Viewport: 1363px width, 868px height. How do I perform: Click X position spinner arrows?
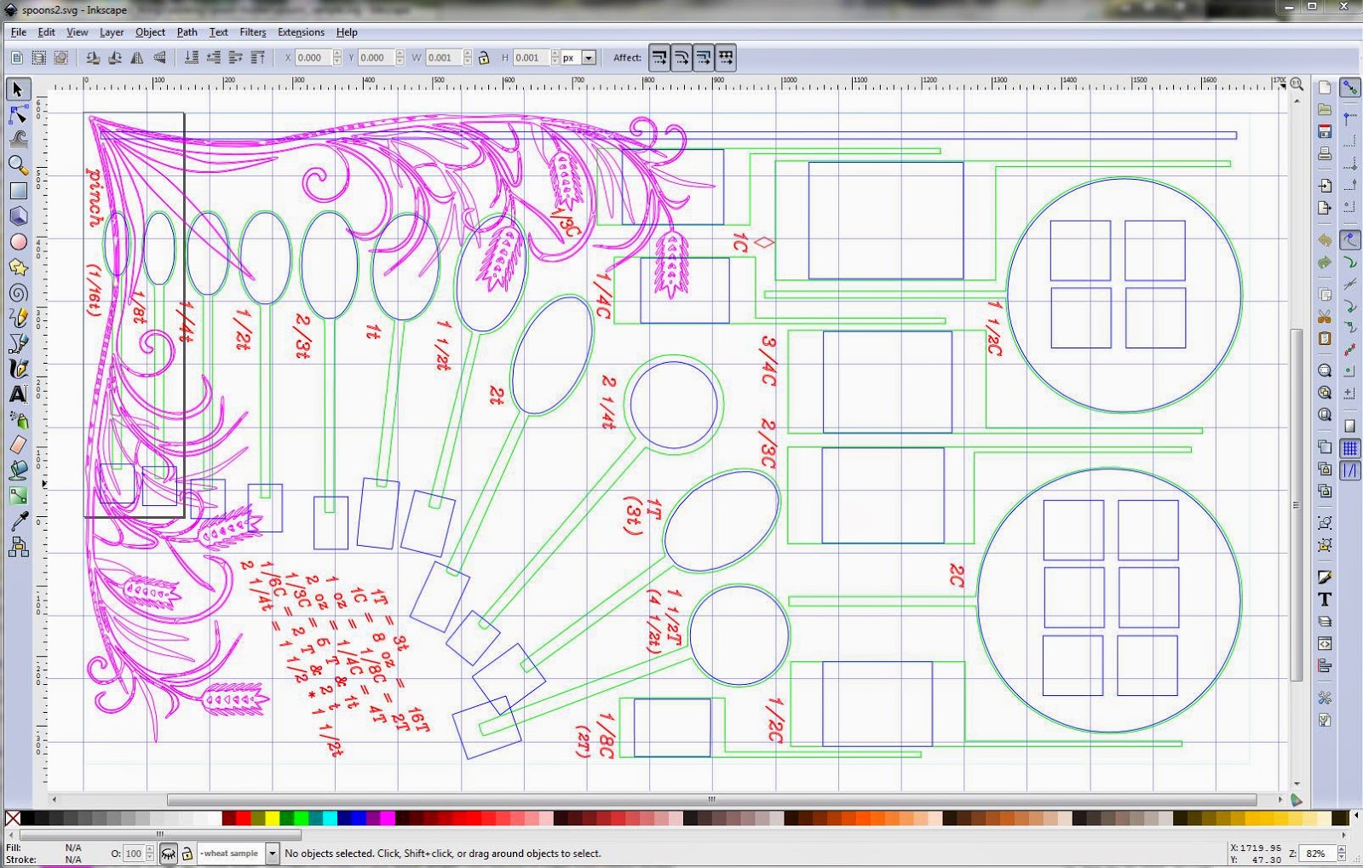click(337, 58)
